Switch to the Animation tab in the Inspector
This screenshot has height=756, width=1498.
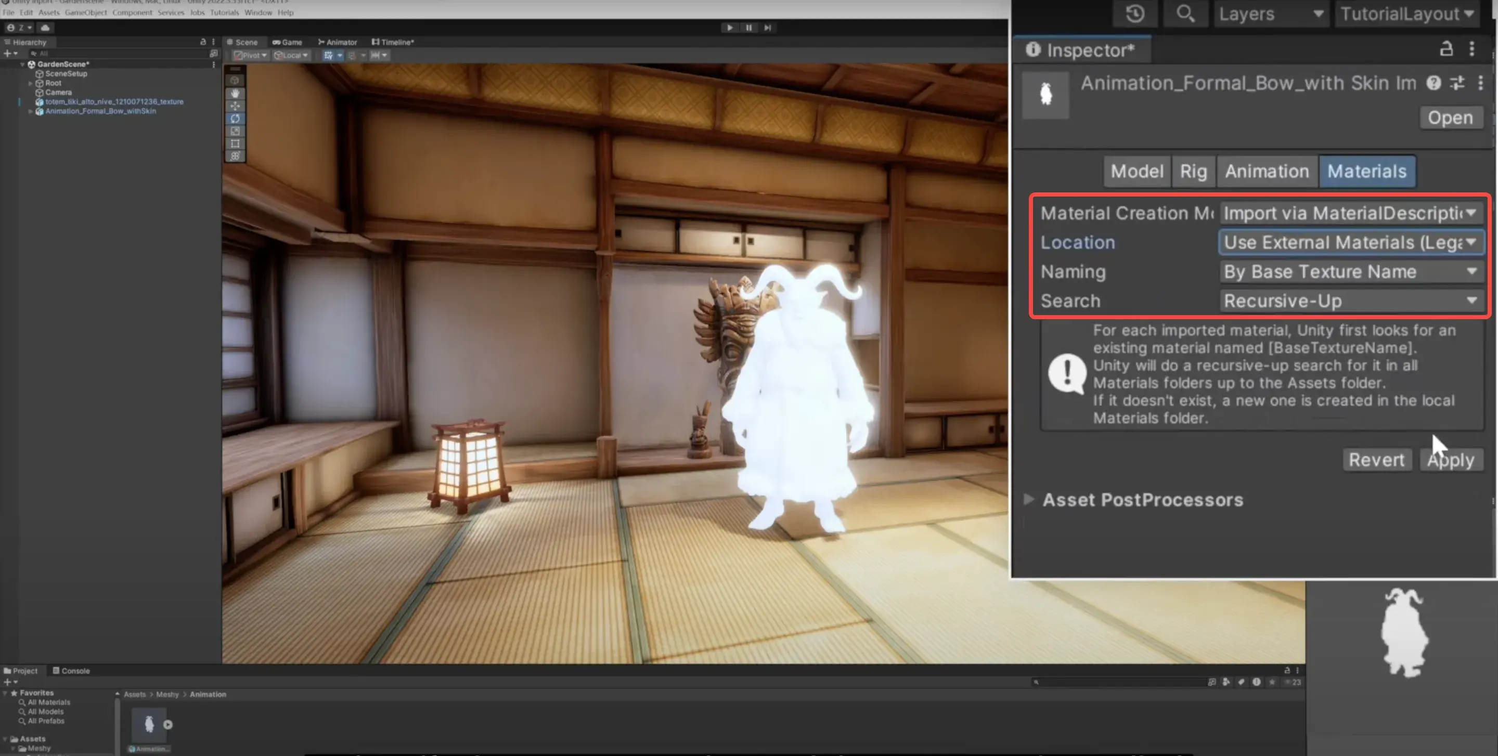tap(1267, 171)
